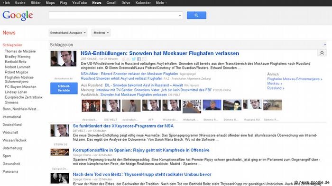This screenshot has width=332, height=186.
Task: Go to Suche in the top bar
Action: 20,3
